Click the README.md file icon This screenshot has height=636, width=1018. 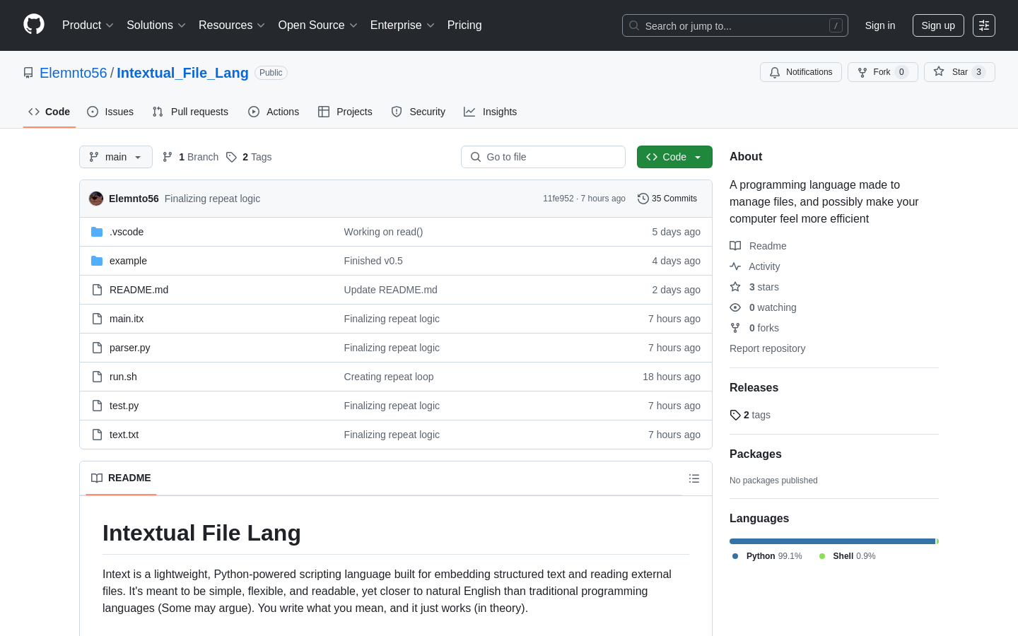pos(97,290)
